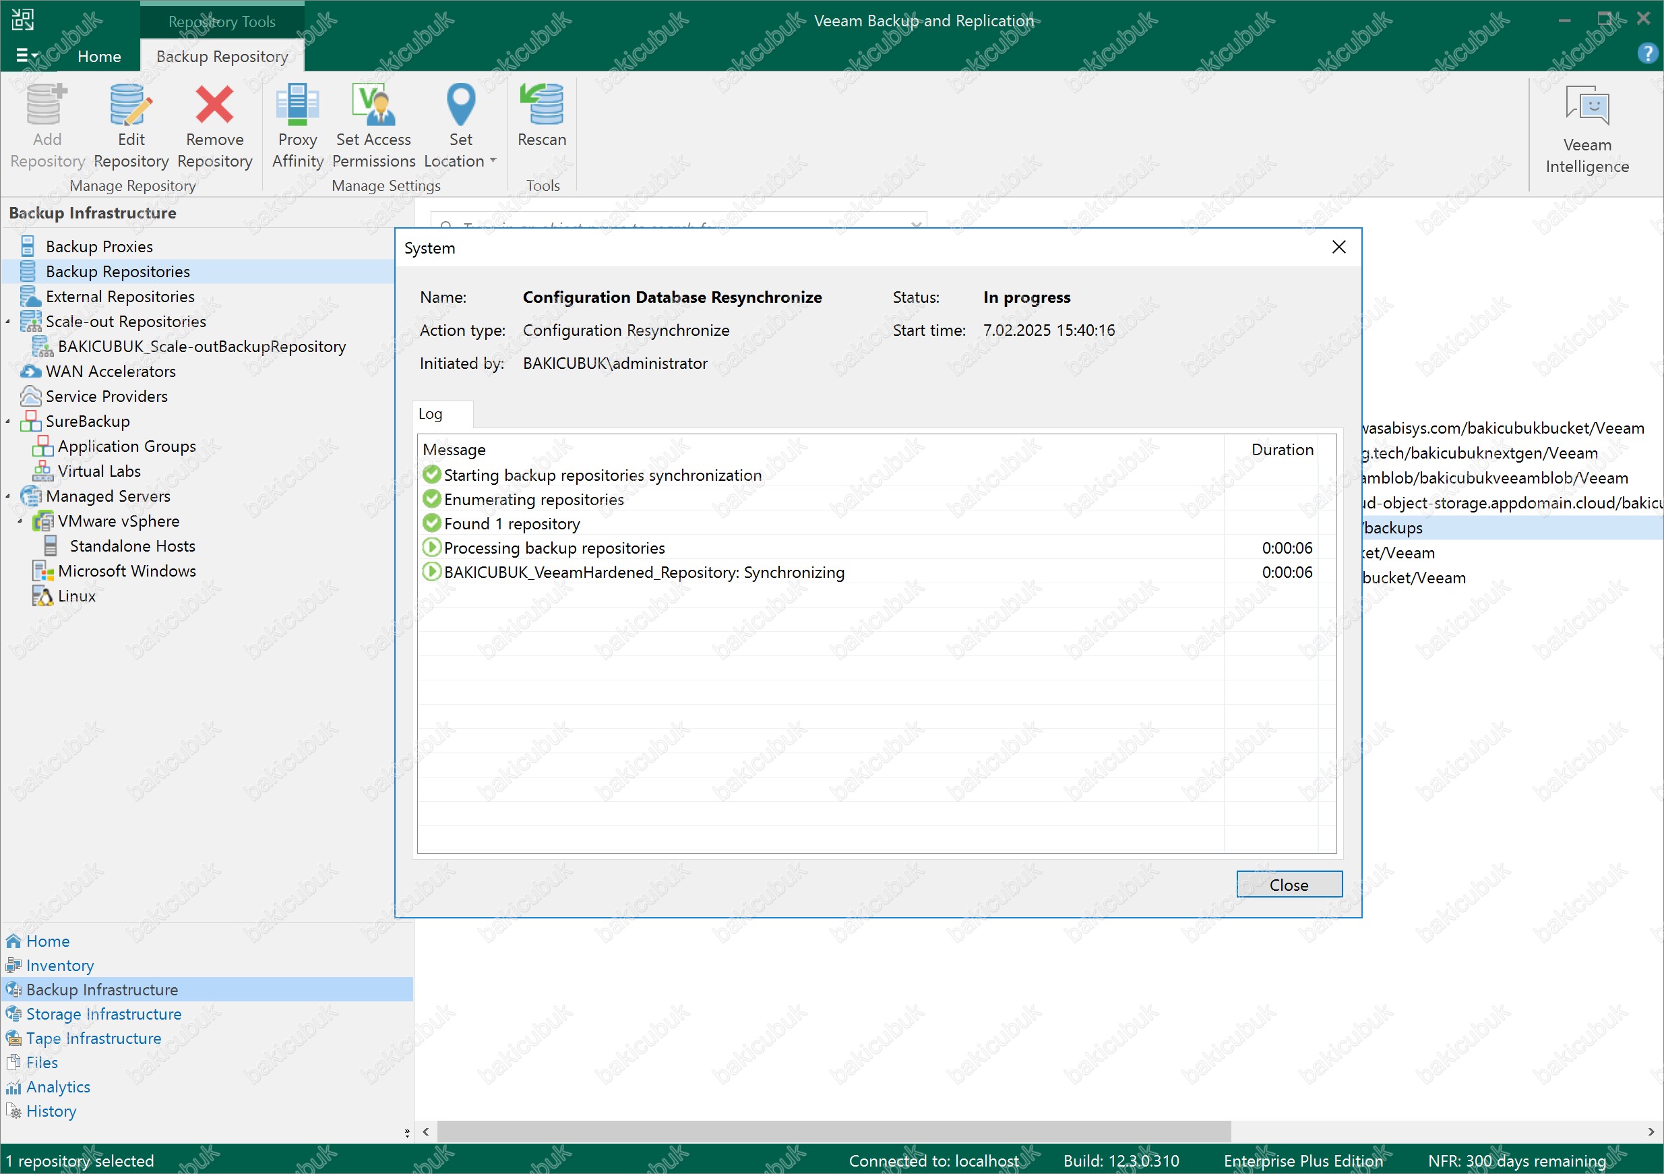1664x1174 pixels.
Task: Rescan the selected repository
Action: click(x=542, y=116)
